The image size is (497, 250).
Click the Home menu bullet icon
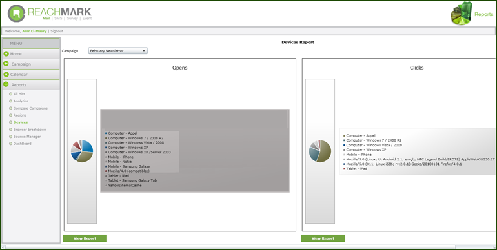pos(6,53)
